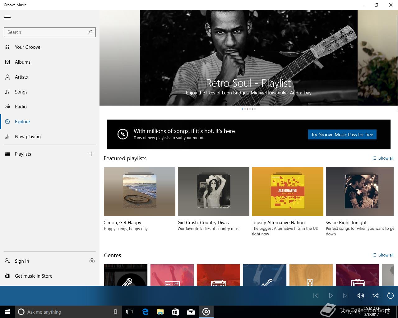Click Cortana Ask me anything box
The image size is (398, 318).
(x=68, y=312)
